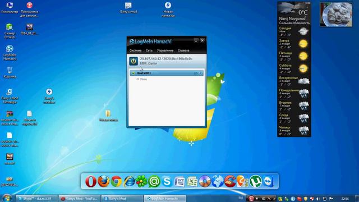Open uTorrent from the dock

coord(255,182)
